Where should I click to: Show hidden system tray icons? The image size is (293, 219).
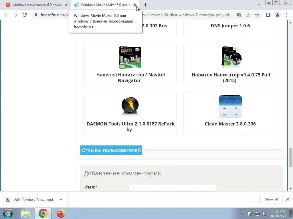tap(243, 214)
